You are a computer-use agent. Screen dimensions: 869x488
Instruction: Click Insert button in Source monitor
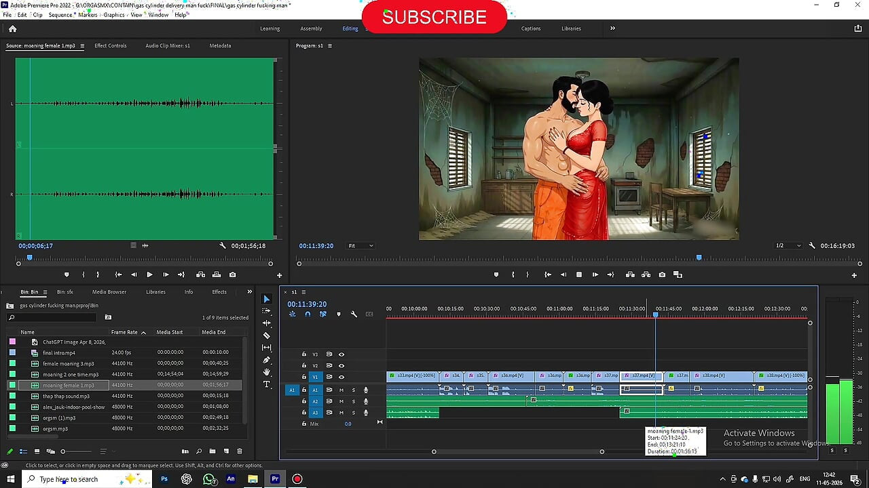200,274
